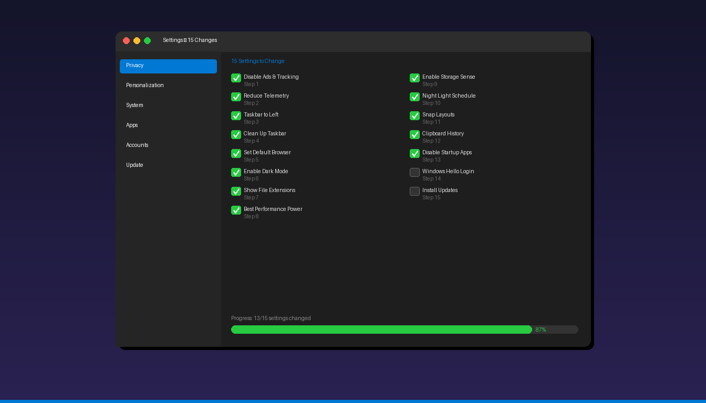Close the Settings window with red button

coord(126,40)
